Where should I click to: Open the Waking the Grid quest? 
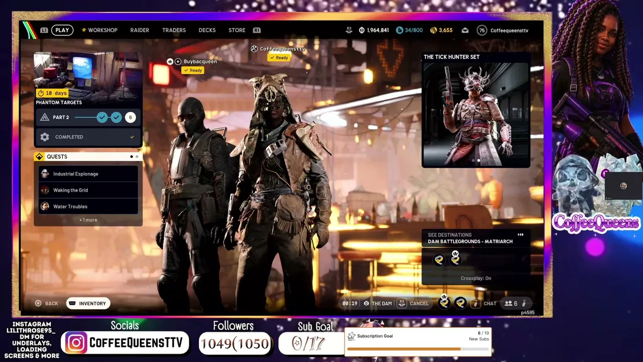(88, 190)
